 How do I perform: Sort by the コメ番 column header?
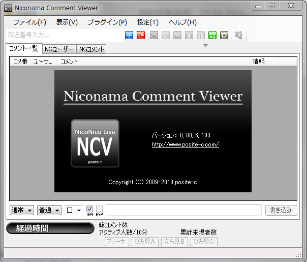[x=20, y=62]
